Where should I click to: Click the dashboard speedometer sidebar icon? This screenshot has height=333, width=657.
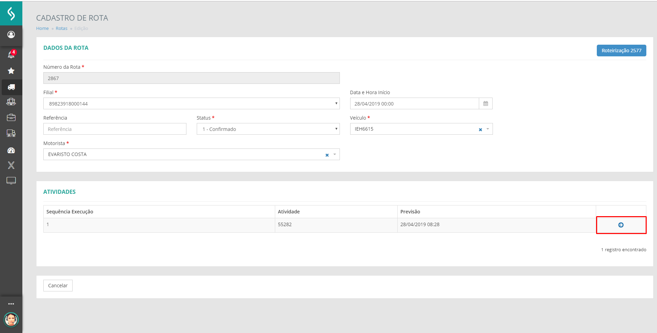(11, 150)
